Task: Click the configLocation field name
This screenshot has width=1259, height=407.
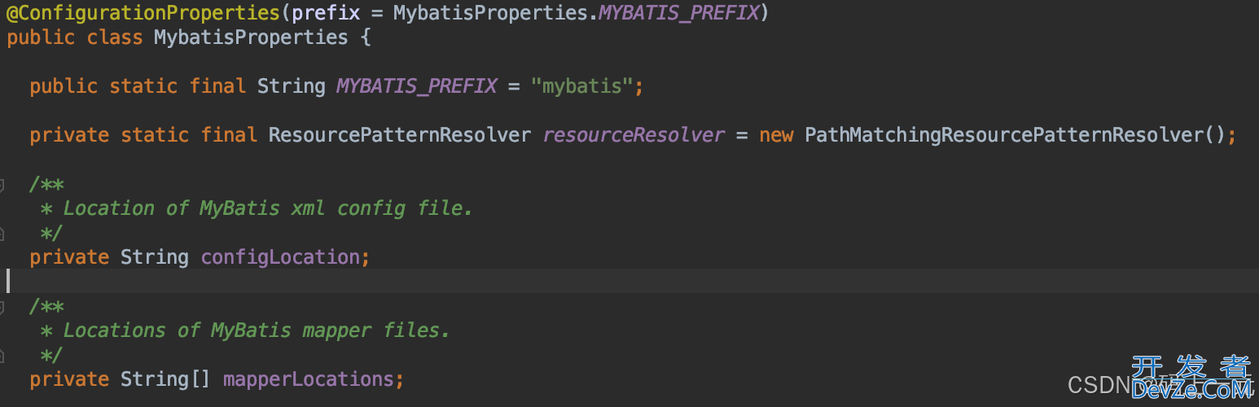Action: (x=280, y=257)
